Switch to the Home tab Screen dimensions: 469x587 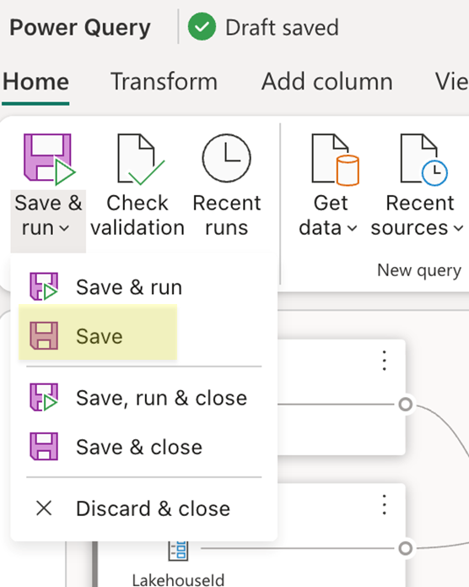[36, 82]
